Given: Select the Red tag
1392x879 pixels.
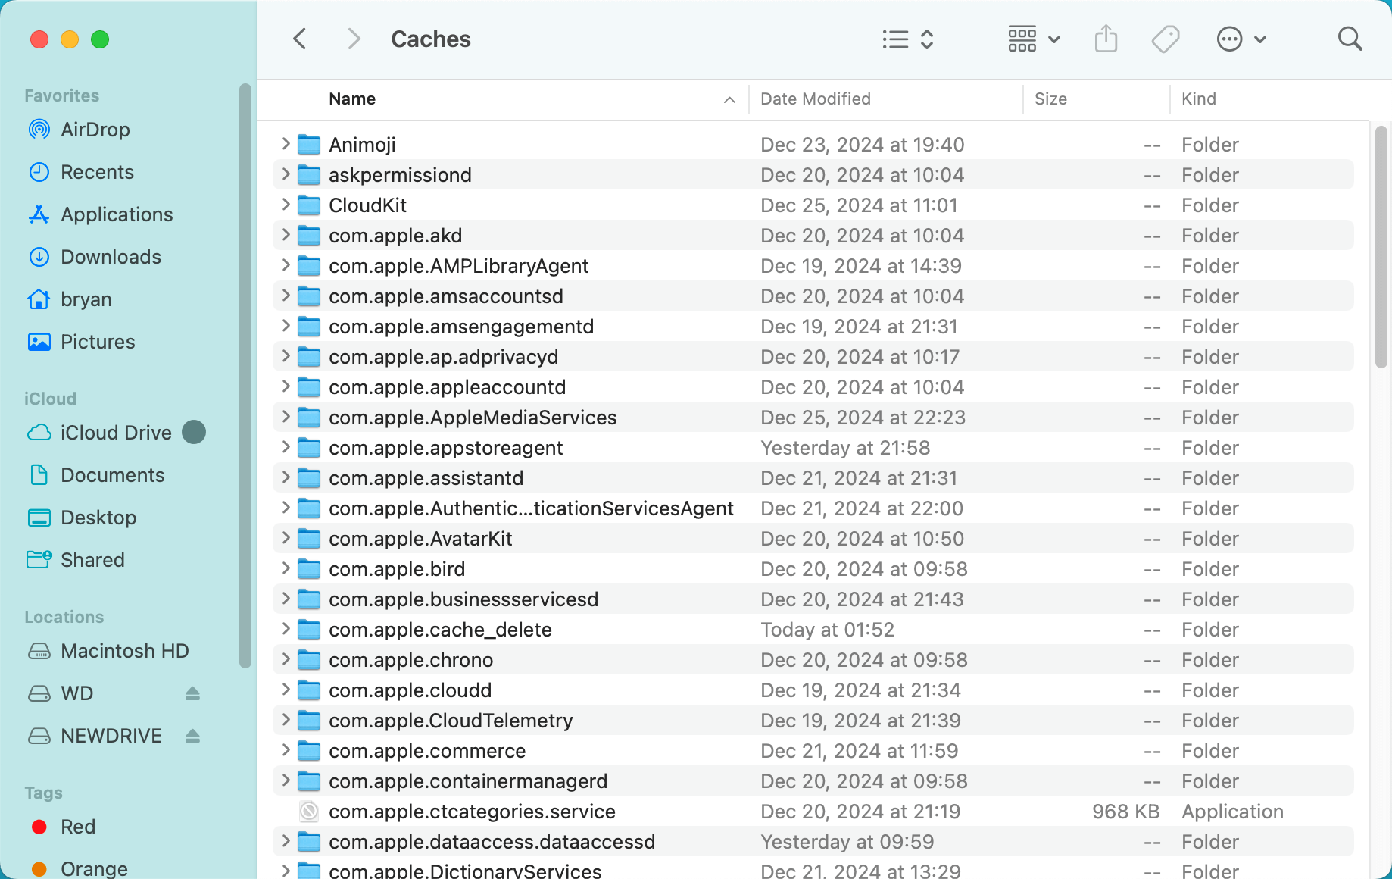Looking at the screenshot, I should click(x=78, y=827).
